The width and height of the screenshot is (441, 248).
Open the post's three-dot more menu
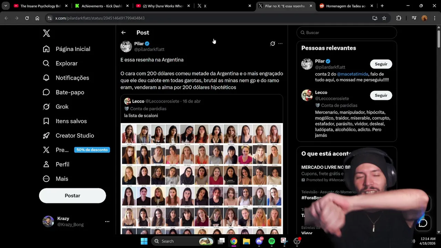(280, 44)
